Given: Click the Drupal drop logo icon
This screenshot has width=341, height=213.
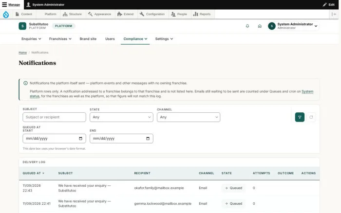Looking at the screenshot, I should coord(6,14).
